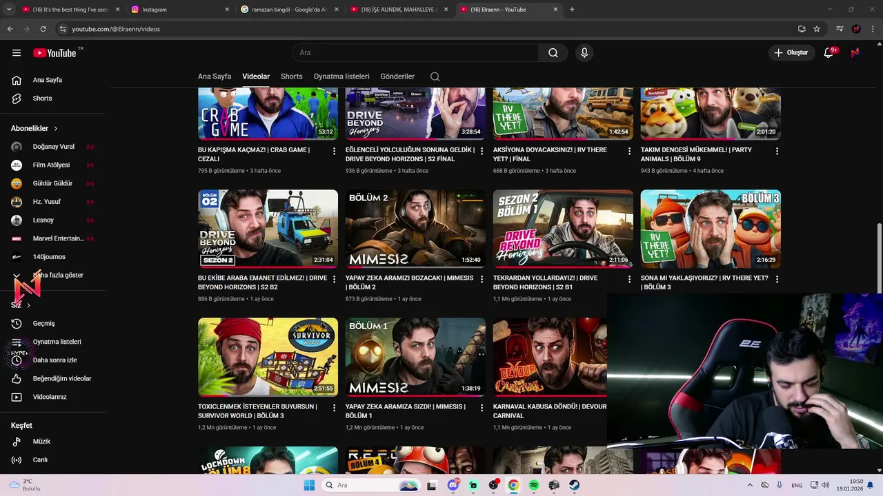Switch to the Shorts channel tab
This screenshot has width=883, height=496.
coord(292,76)
